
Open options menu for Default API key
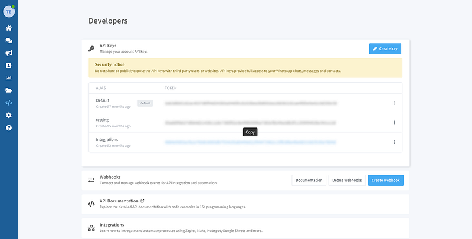click(x=394, y=103)
